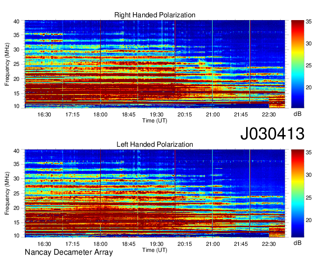
Task: Click the J030413 observation label
Action: [272, 134]
